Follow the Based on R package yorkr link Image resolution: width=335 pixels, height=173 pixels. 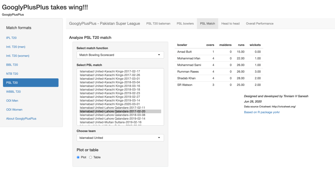pos(262,112)
